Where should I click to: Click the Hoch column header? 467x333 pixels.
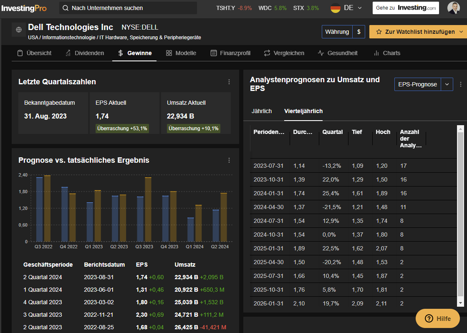pyautogui.click(x=383, y=132)
